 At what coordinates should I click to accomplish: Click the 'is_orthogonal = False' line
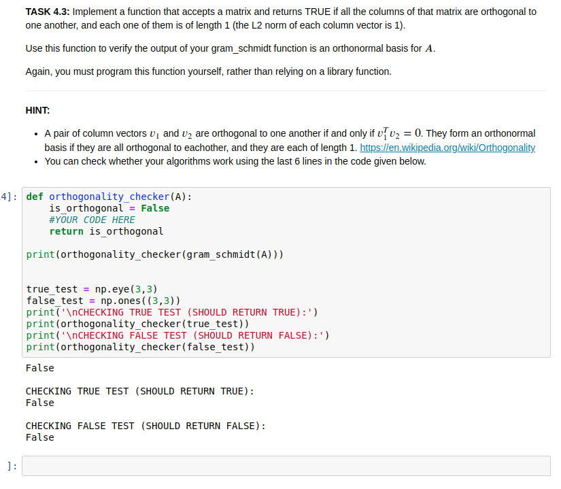point(109,208)
